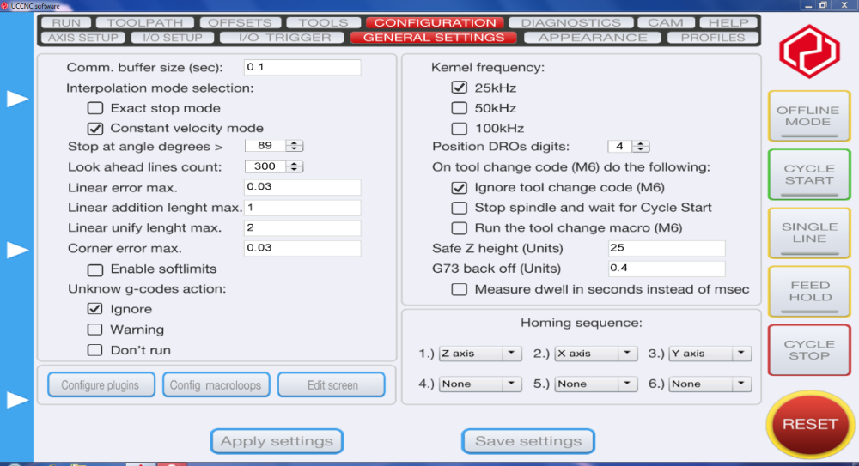Open homing sequence 2 X axis dropdown
Image resolution: width=859 pixels, height=466 pixels.
pyautogui.click(x=596, y=354)
